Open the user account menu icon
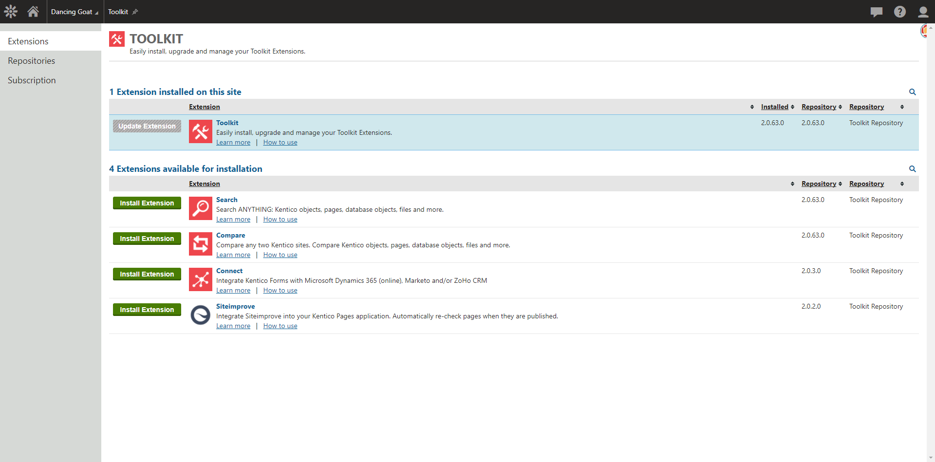935x462 pixels. (923, 12)
